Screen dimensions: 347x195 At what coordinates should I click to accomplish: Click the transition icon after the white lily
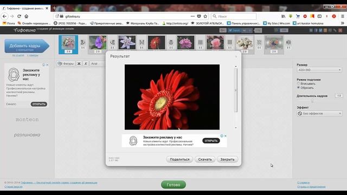click(x=142, y=42)
